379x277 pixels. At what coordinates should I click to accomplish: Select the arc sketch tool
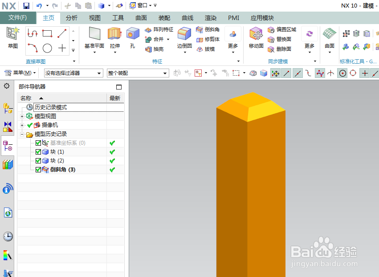point(33,48)
